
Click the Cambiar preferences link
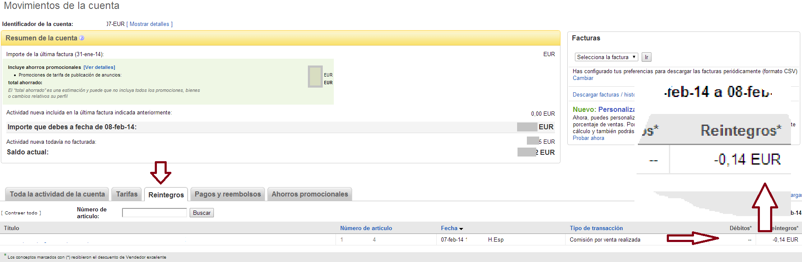click(x=583, y=78)
